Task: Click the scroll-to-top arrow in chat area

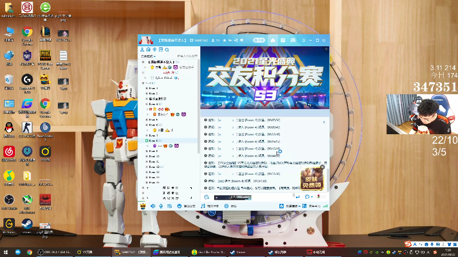Action: click(x=324, y=122)
